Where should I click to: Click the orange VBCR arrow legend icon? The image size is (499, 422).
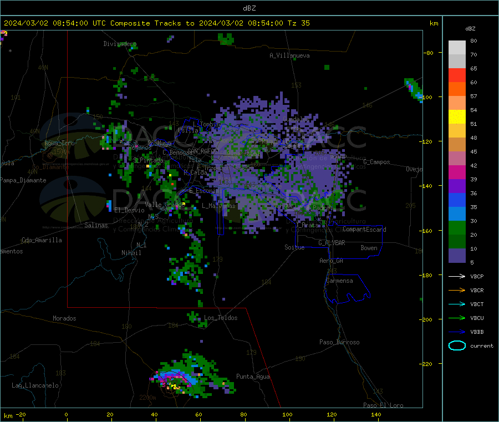coord(457,290)
